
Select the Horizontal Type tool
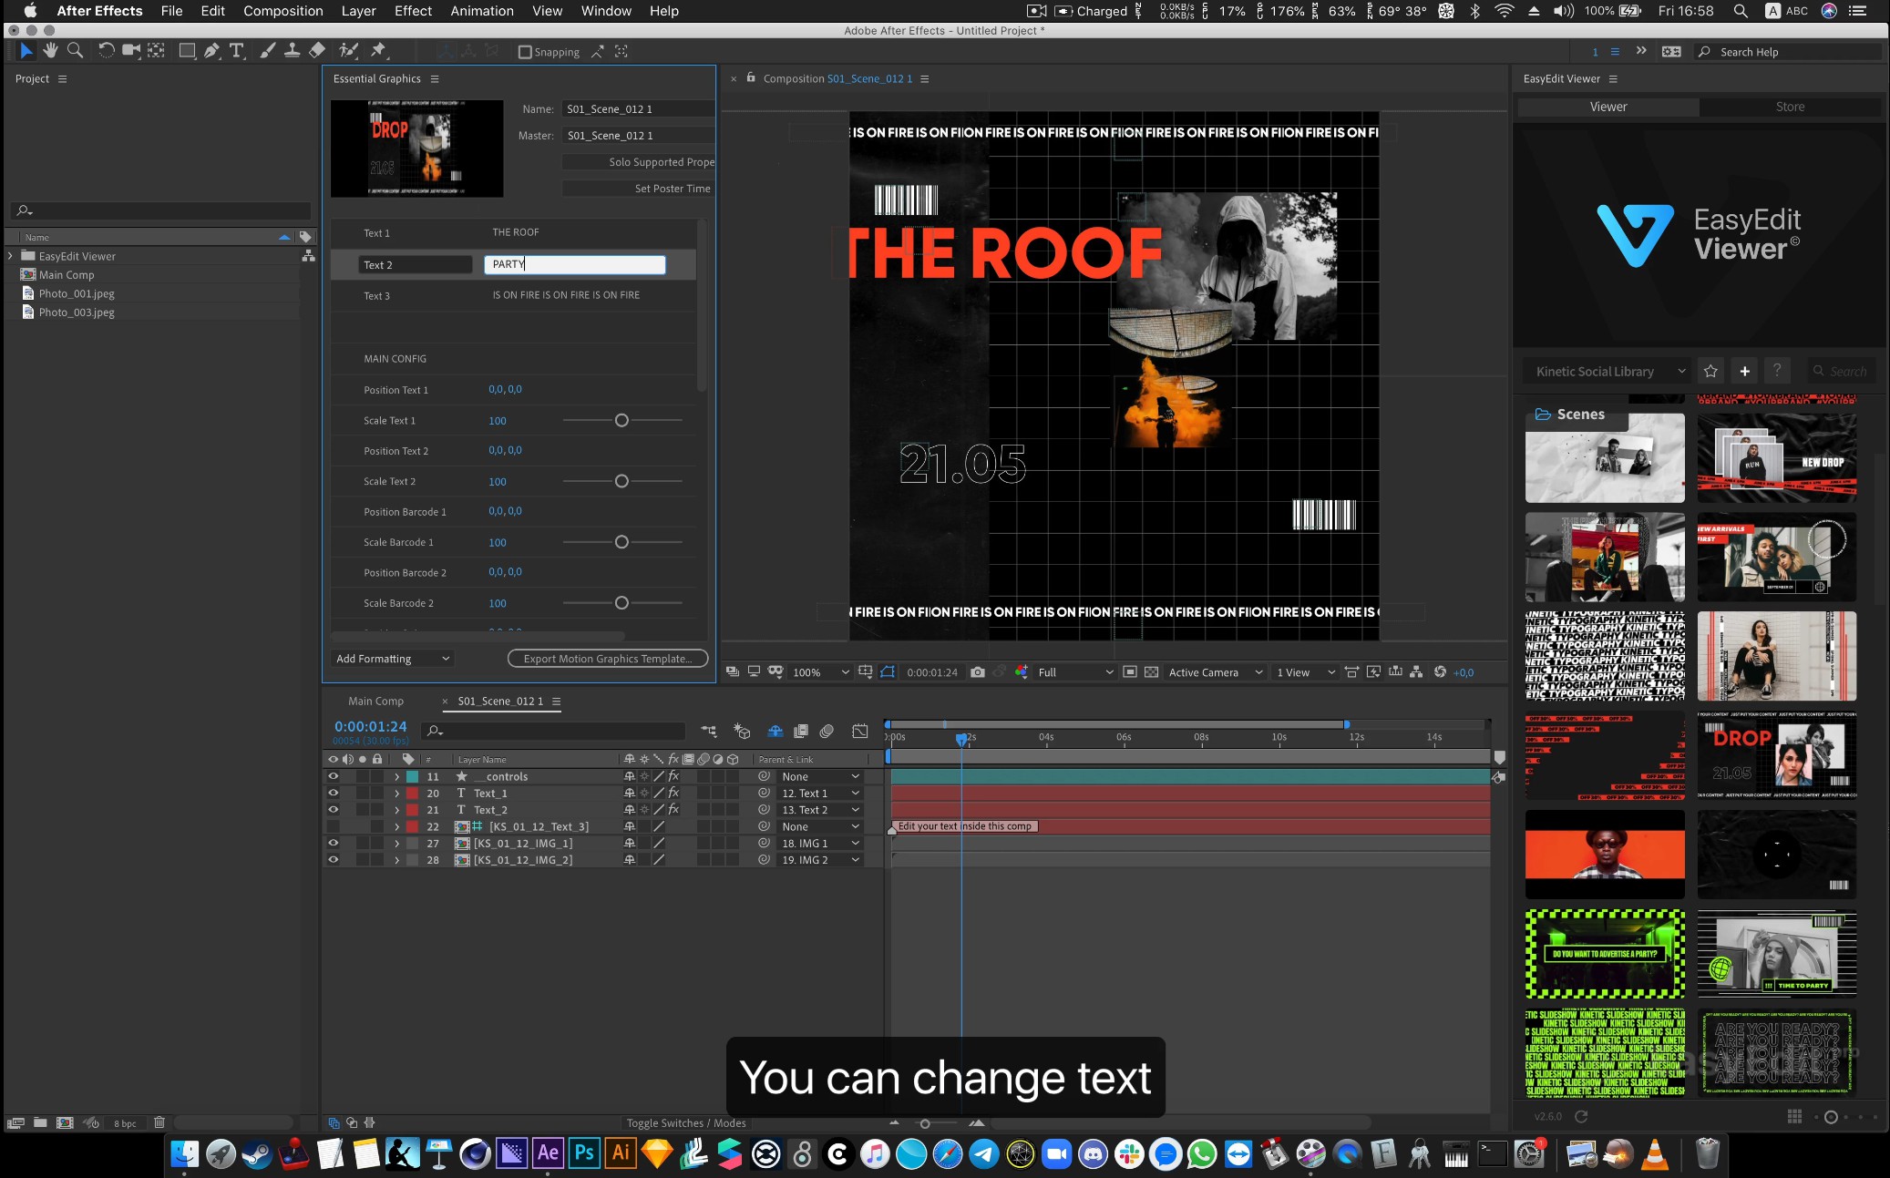coord(237,51)
